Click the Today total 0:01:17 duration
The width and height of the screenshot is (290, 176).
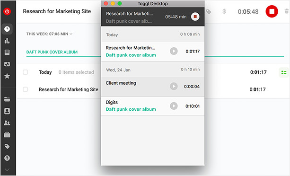pos(258,72)
